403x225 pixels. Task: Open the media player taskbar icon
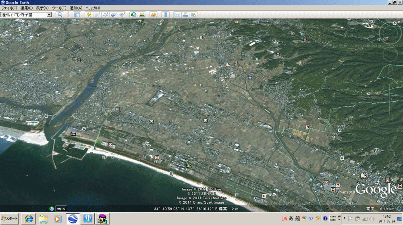58,219
